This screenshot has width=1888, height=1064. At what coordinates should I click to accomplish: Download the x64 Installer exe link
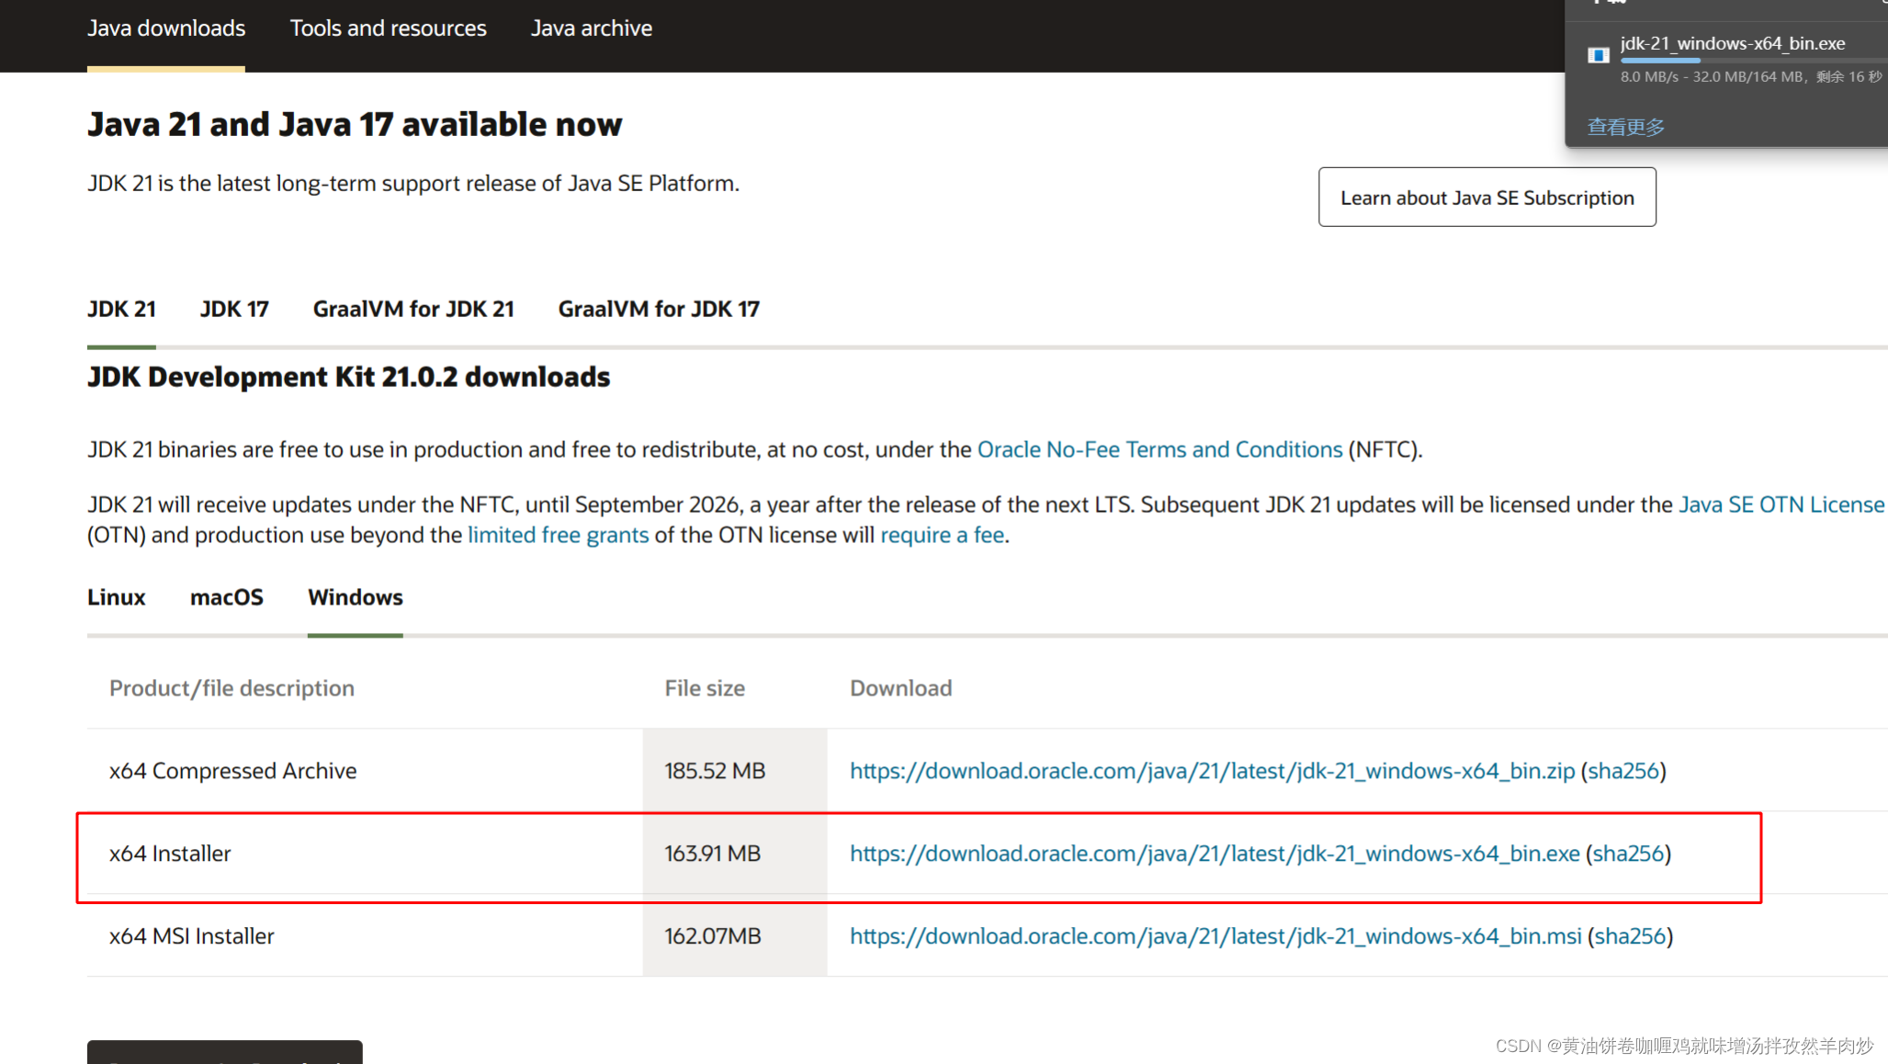(1214, 854)
